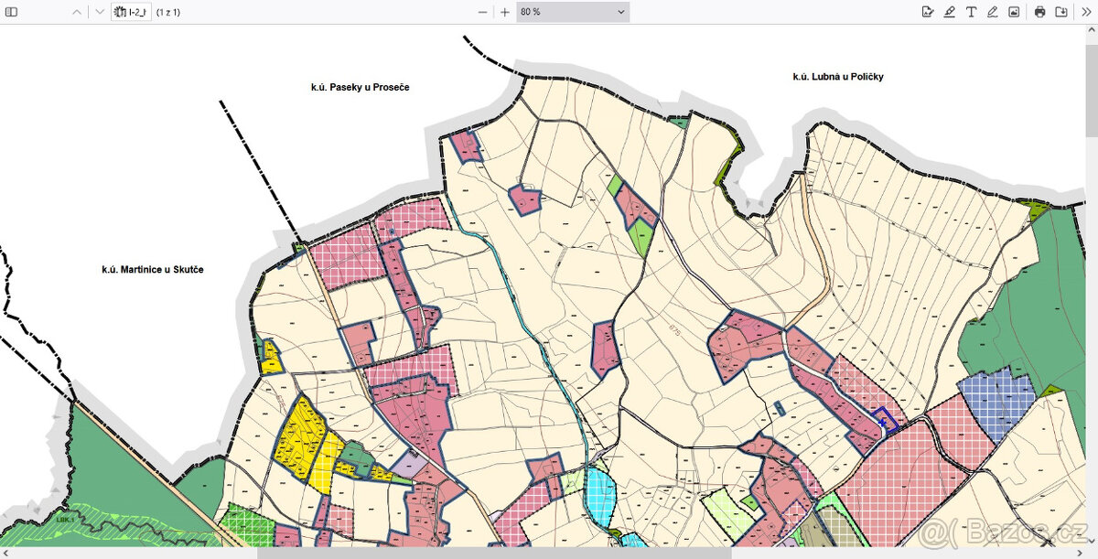Image resolution: width=1098 pixels, height=559 pixels.
Task: Choose the freehand draw tool
Action: coord(993,12)
